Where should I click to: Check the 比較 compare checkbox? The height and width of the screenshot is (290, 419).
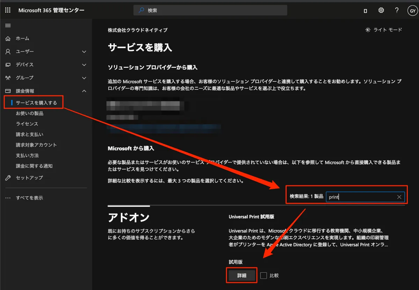pyautogui.click(x=264, y=275)
